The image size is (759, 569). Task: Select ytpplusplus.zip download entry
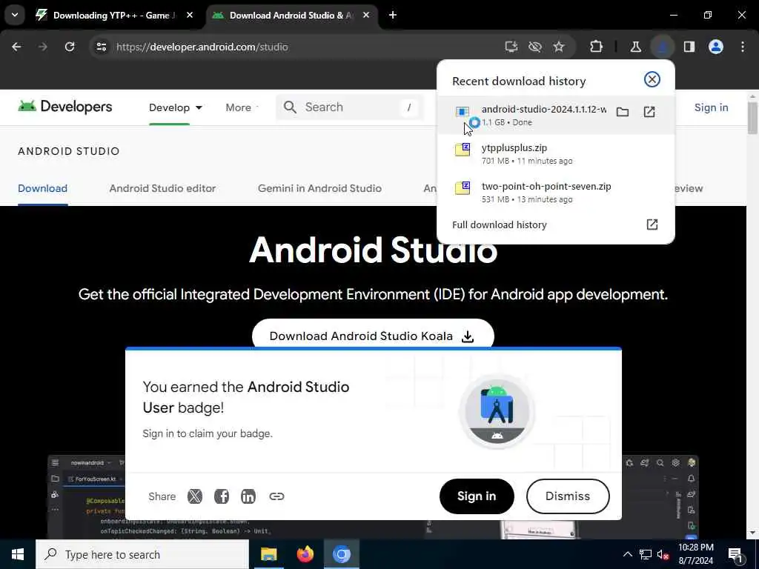tap(556, 153)
